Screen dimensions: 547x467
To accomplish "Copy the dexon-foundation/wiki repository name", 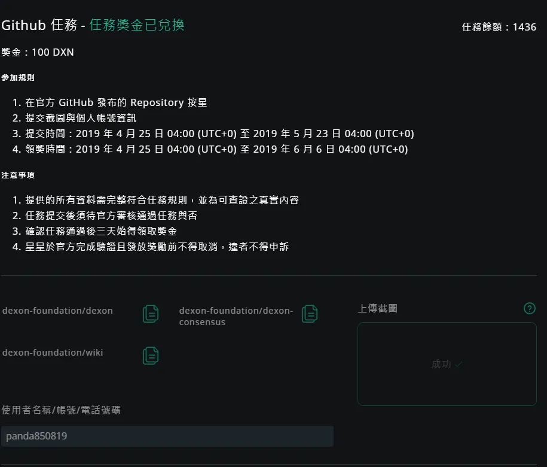I will point(151,356).
